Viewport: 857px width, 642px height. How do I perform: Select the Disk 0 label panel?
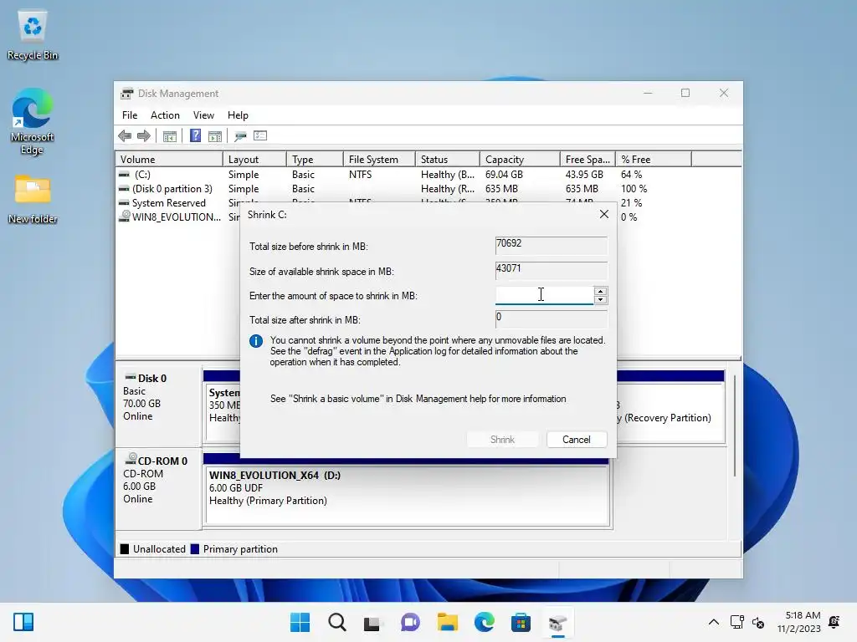pos(158,406)
